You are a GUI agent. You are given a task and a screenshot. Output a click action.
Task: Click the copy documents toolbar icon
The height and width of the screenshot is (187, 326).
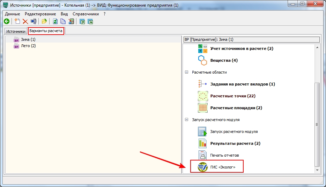pyautogui.click(x=63, y=21)
